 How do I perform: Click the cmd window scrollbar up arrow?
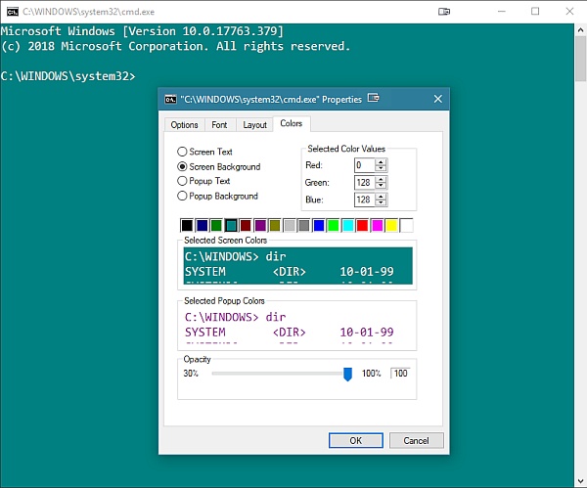[x=580, y=29]
